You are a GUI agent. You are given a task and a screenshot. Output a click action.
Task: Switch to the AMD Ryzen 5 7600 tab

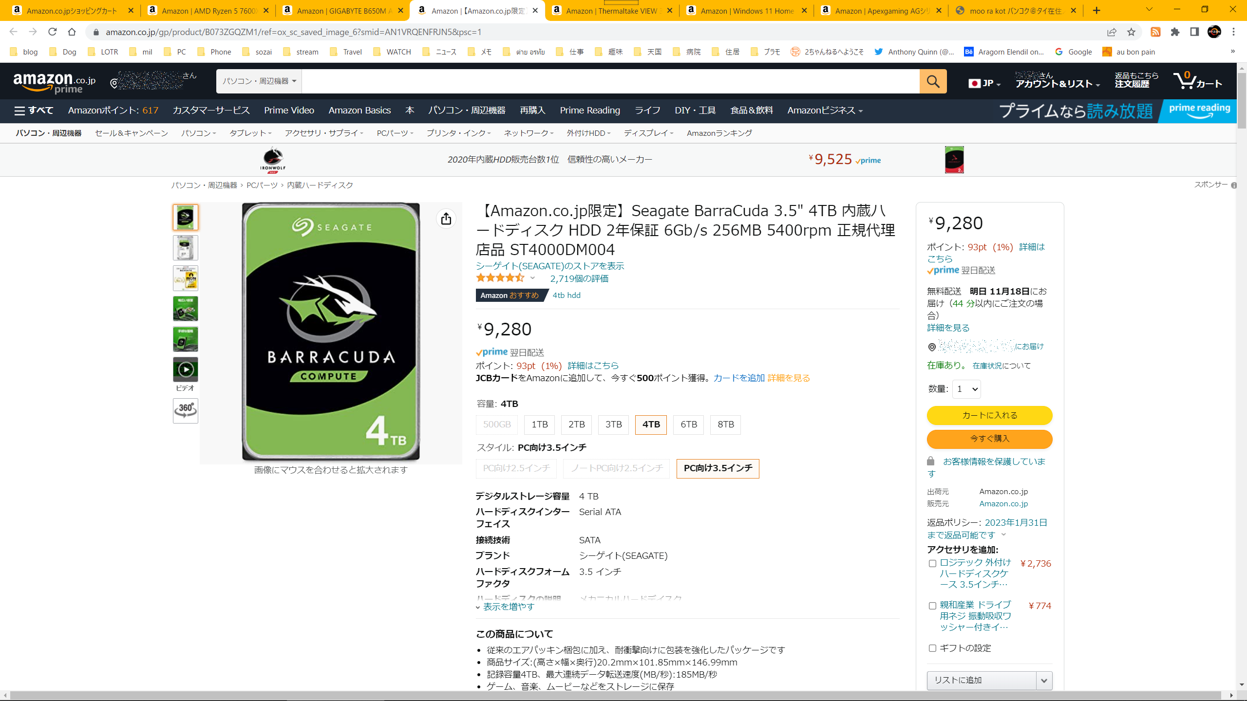[208, 11]
